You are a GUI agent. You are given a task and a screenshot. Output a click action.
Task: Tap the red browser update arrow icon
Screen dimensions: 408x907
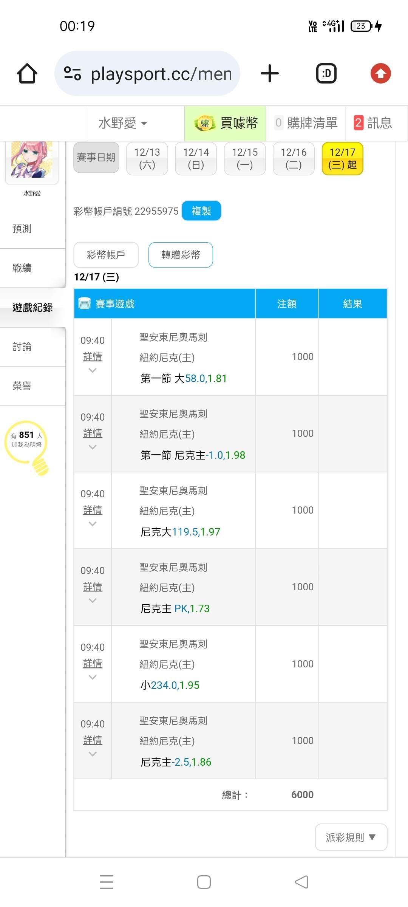[x=380, y=73]
